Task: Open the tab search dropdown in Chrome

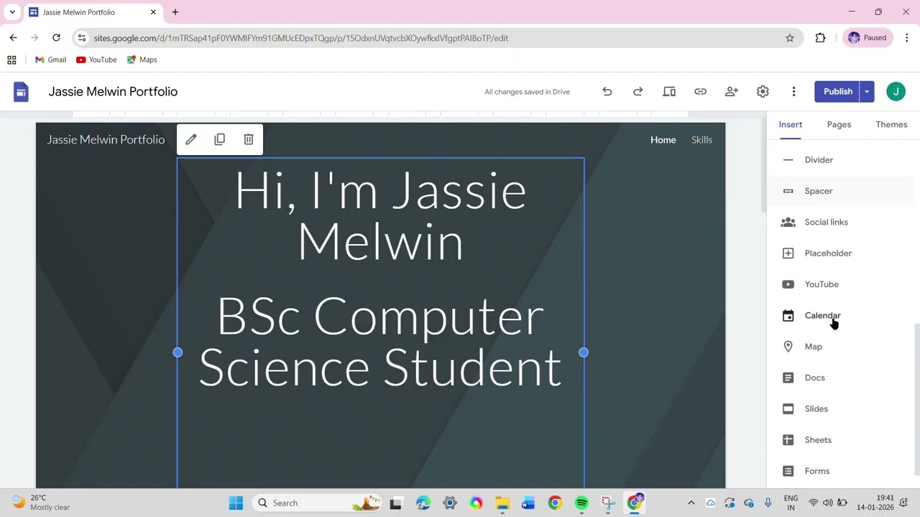Action: point(12,12)
